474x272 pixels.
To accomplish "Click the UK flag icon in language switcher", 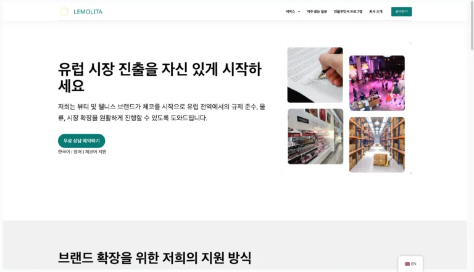I will 407,264.
